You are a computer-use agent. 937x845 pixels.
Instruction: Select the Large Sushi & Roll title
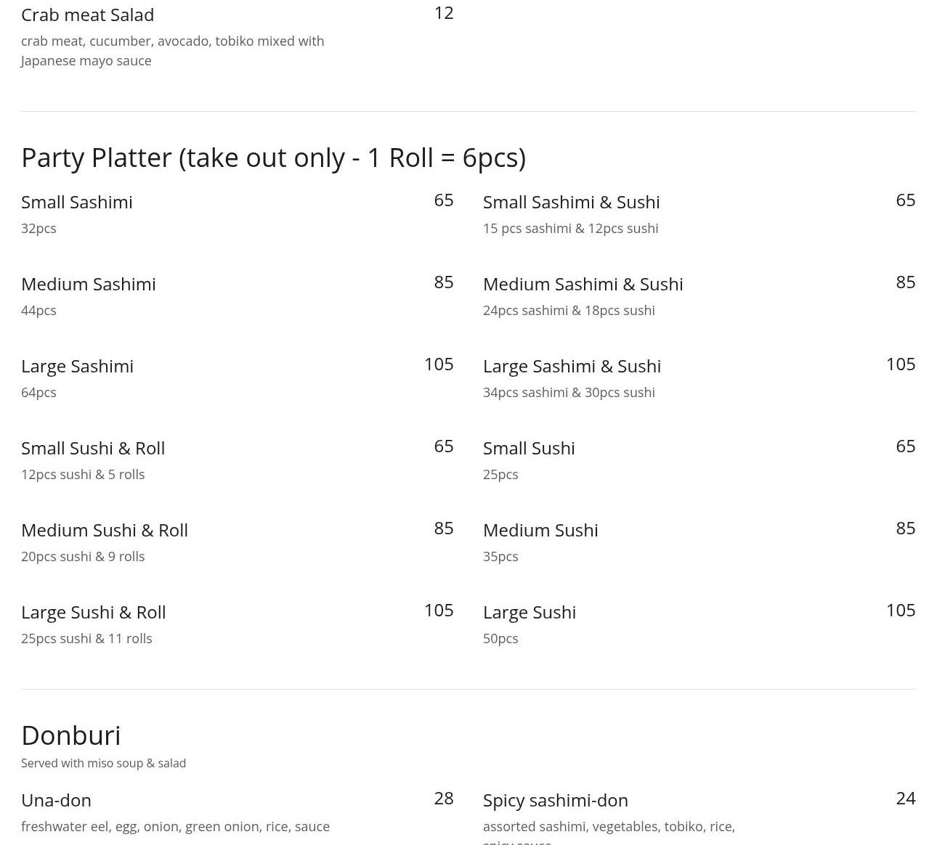tap(94, 613)
